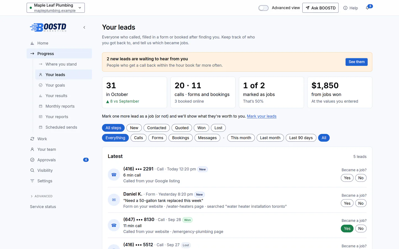Select the All time range pill
The height and width of the screenshot is (249, 399).
[x=324, y=138]
